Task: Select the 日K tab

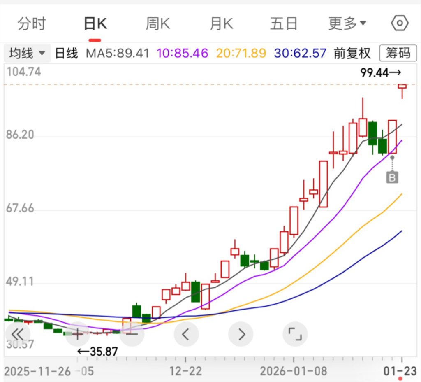Action: [95, 23]
